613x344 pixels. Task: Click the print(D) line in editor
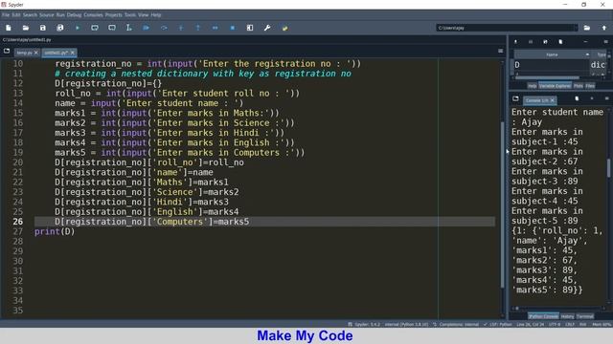point(55,231)
